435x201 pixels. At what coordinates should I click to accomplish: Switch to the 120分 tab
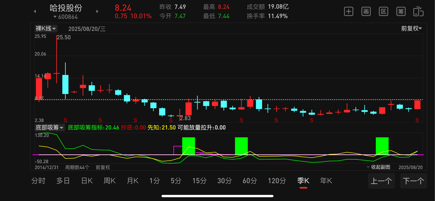pyautogui.click(x=277, y=181)
